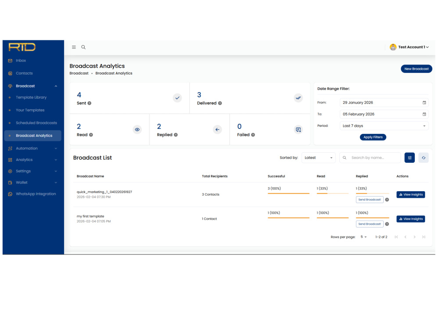The width and height of the screenshot is (439, 329).
Task: Click the Broadcast breadcrumb link
Action: [79, 73]
